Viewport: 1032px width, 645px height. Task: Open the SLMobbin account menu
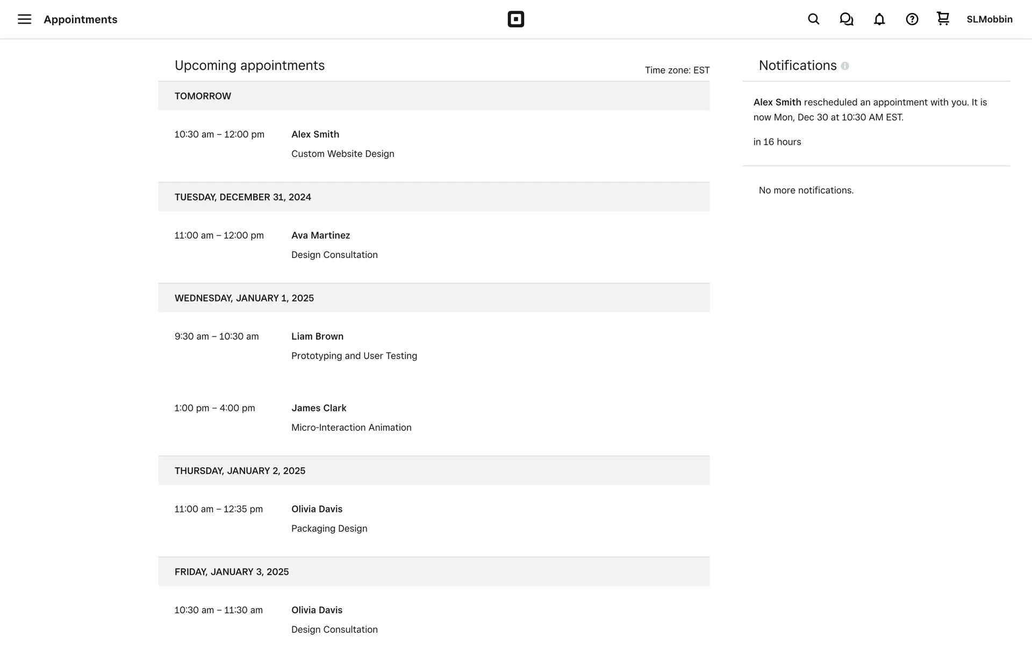tap(989, 19)
